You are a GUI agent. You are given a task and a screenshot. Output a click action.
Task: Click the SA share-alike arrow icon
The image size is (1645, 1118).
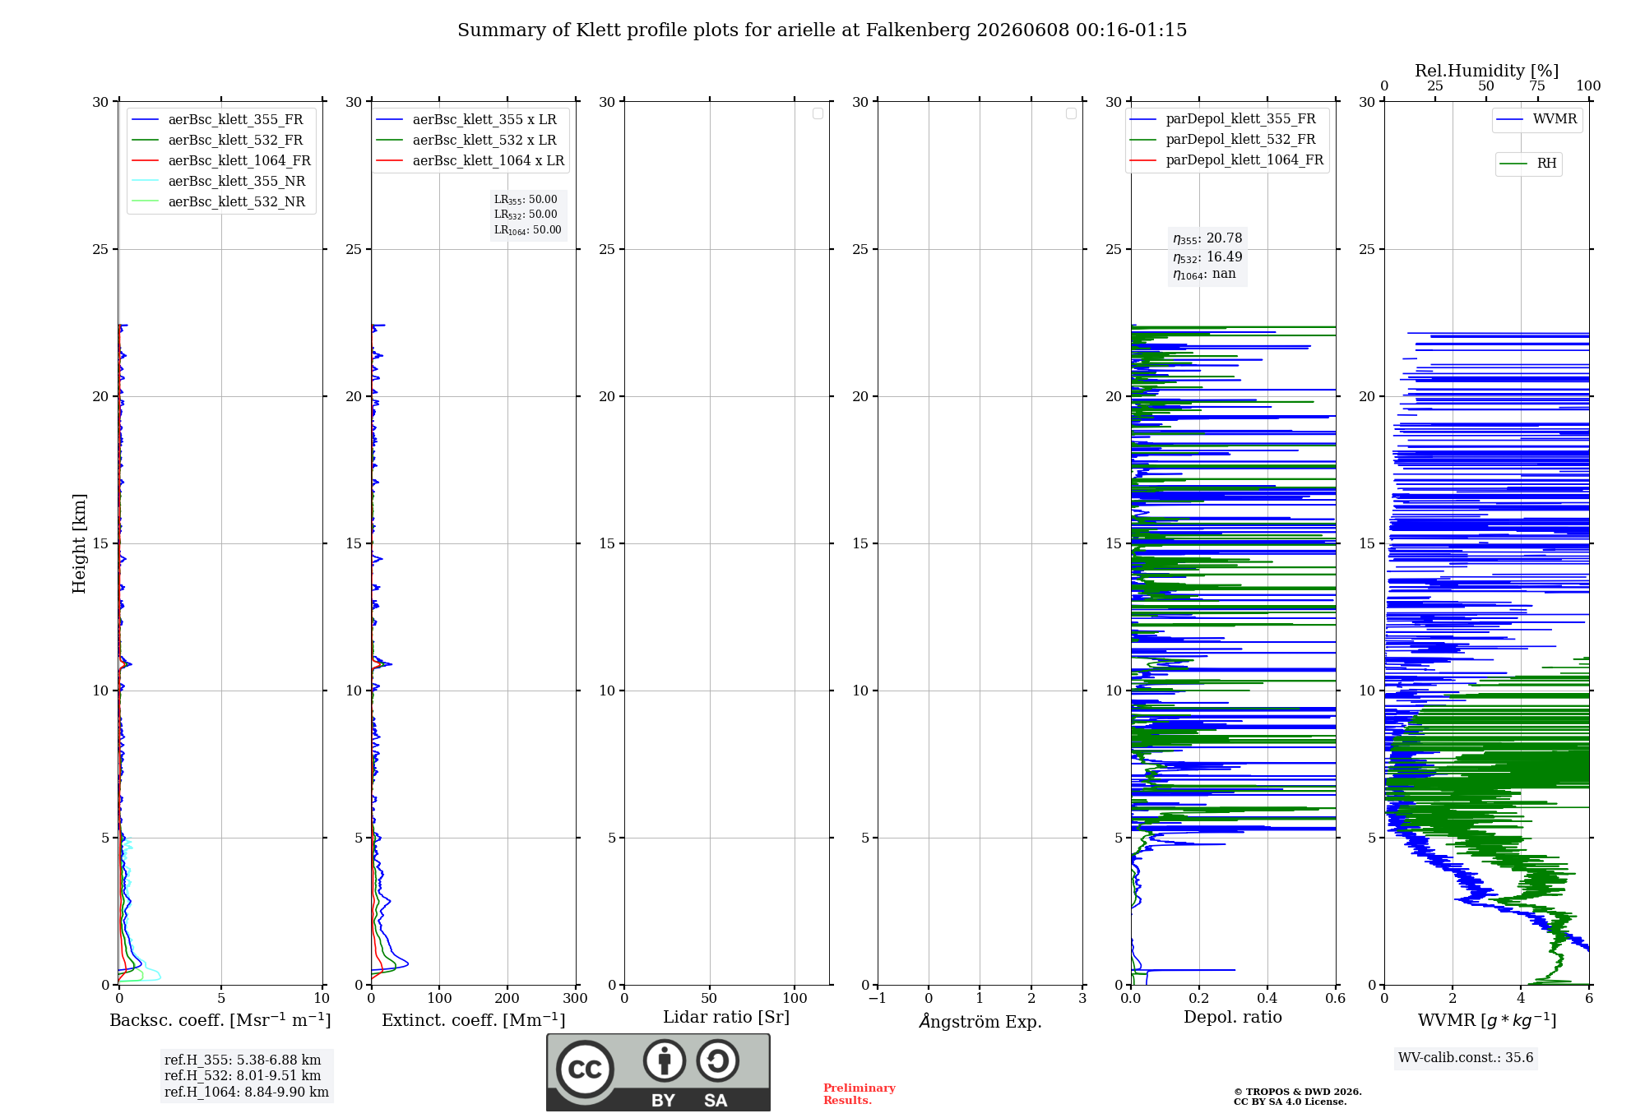coord(717,1060)
